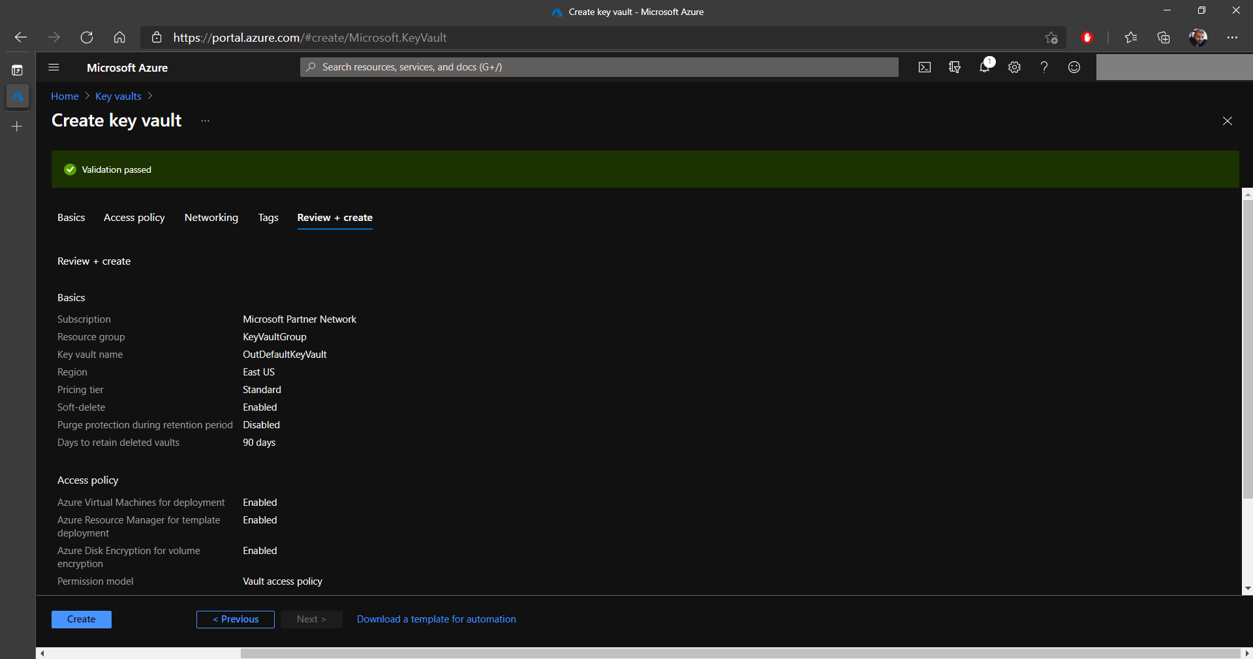Screen dimensions: 1253x659
Task: Click the browser address bar
Action: click(x=604, y=38)
